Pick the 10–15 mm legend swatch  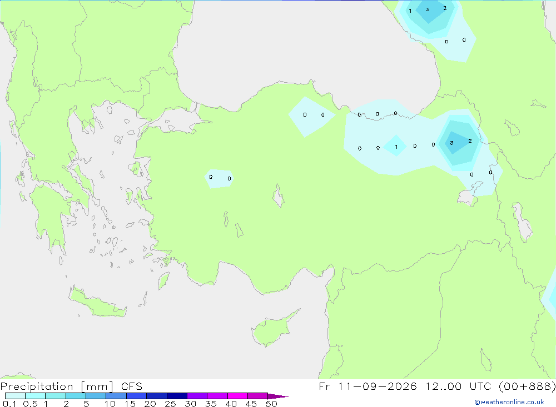pos(116,396)
